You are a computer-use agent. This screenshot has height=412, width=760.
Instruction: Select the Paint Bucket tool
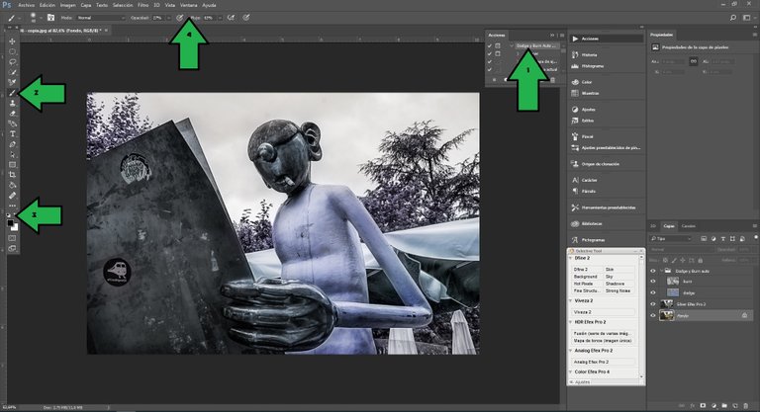pos(12,186)
